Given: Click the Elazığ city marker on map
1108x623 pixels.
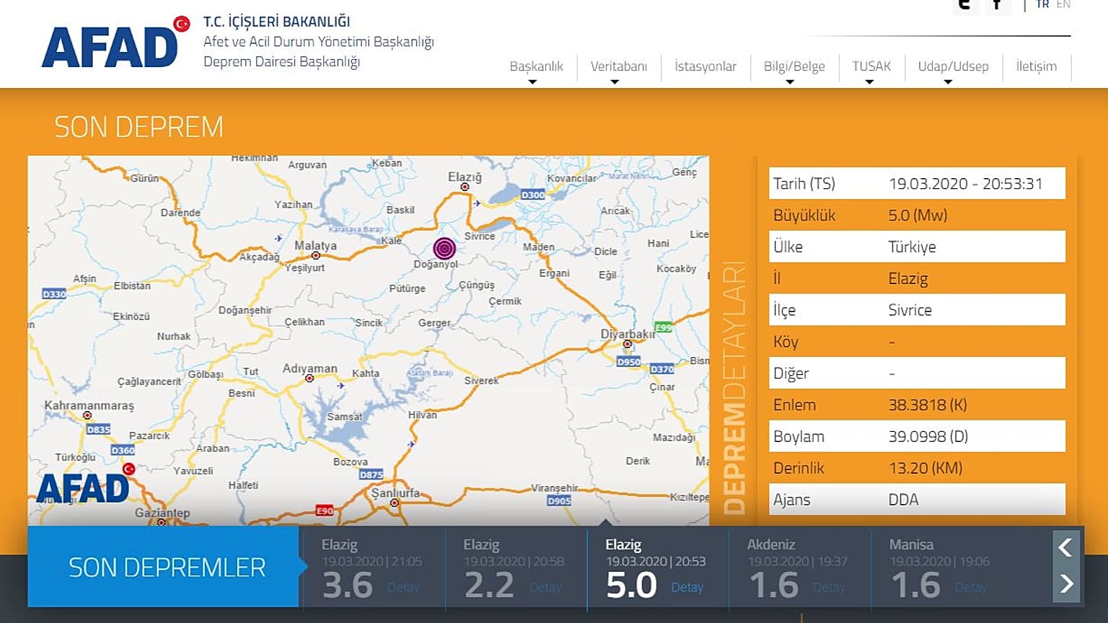Looking at the screenshot, I should point(465,187).
